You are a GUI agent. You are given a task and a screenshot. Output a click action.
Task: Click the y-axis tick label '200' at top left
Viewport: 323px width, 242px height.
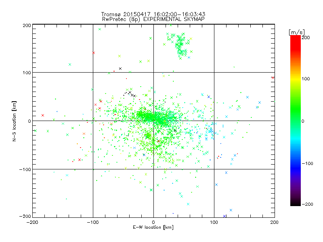(x=27, y=25)
